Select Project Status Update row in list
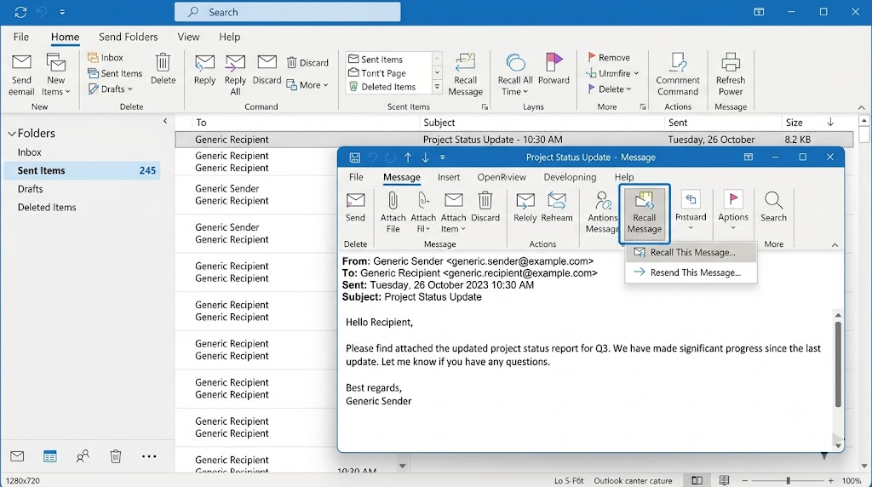 pos(513,140)
